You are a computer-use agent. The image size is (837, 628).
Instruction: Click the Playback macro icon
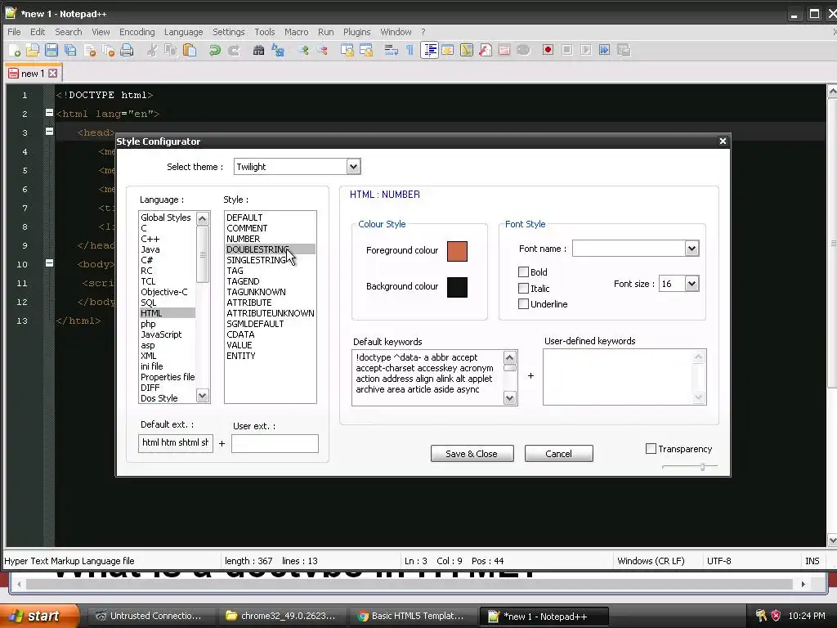pyautogui.click(x=585, y=50)
